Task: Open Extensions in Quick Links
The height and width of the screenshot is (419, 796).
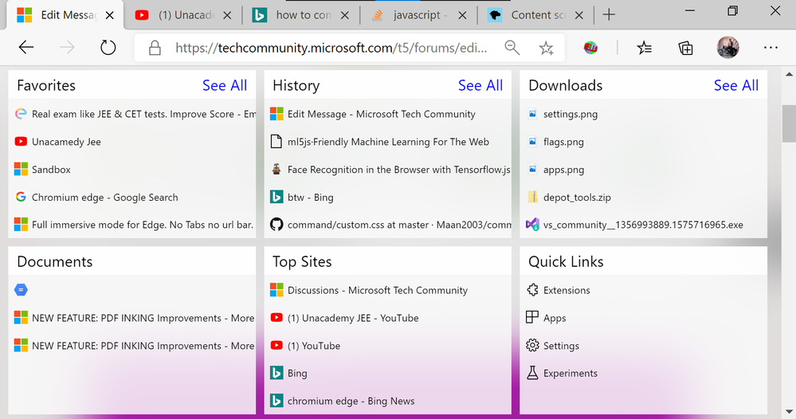Action: 566,291
